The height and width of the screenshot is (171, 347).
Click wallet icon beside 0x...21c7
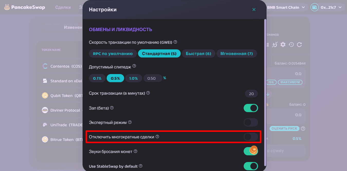[315, 7]
